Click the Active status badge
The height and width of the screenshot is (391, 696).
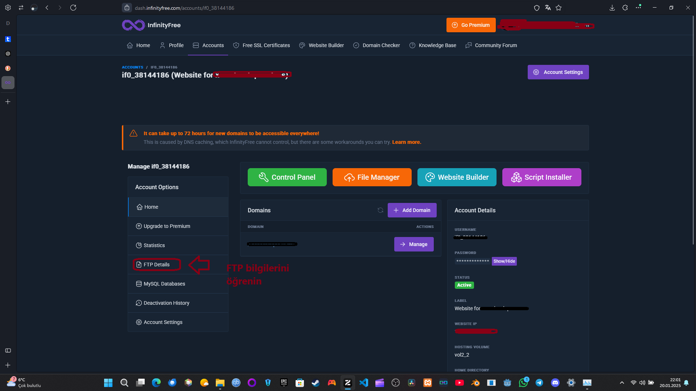(x=464, y=285)
